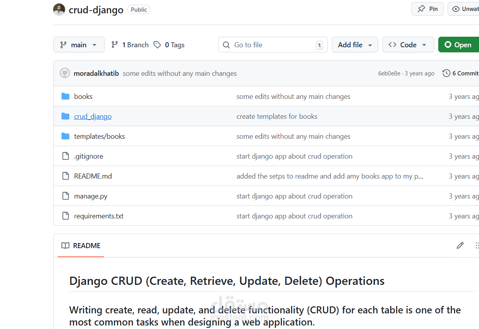The width and height of the screenshot is (479, 329).
Task: Click the repository owner's avatar
Action: (59, 9)
